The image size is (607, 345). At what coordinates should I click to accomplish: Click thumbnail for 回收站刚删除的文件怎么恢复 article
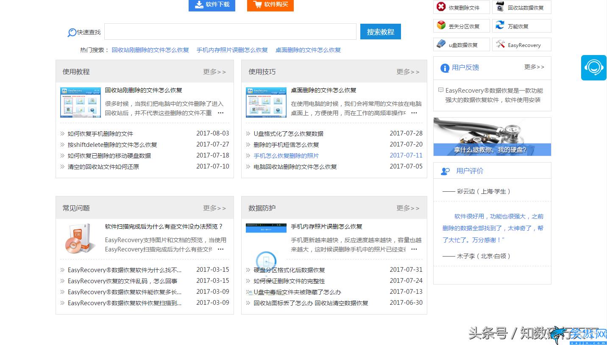tap(81, 102)
